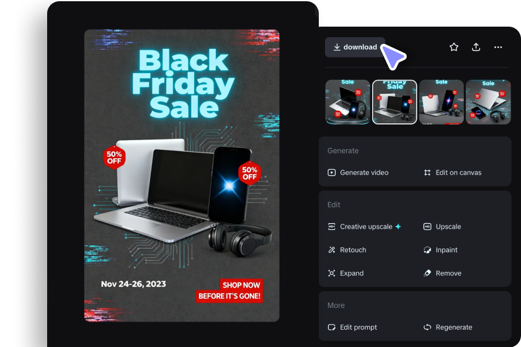
Task: Select the second highlighted poster thumbnail
Action: pos(394,102)
